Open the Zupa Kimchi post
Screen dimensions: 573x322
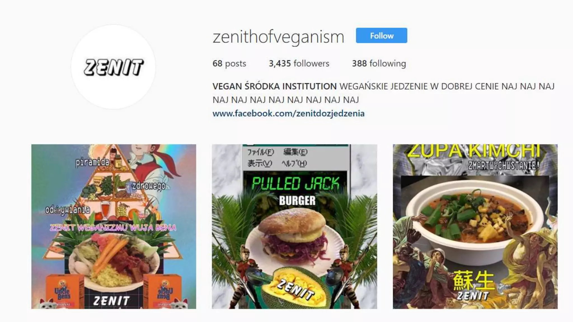click(475, 226)
